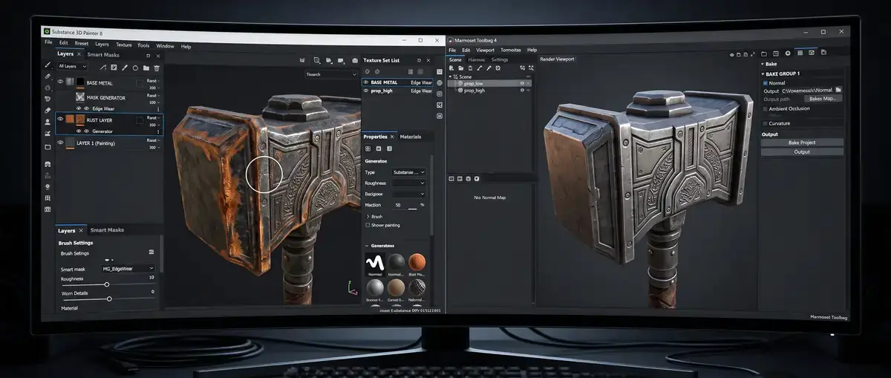Toggle visibility of LAYER 1 (Painting)
This screenshot has height=378, width=891.
point(60,143)
